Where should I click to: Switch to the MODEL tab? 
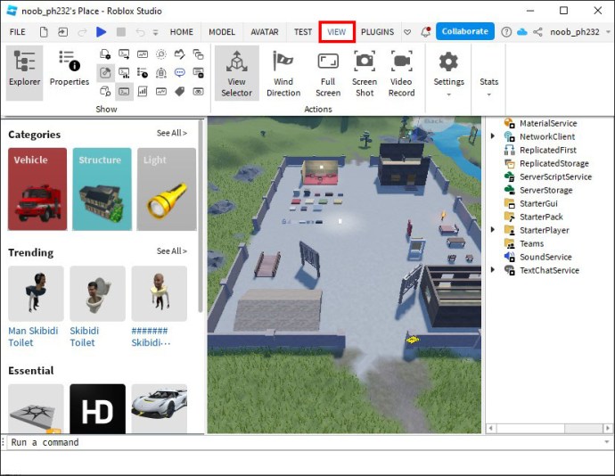click(x=221, y=32)
